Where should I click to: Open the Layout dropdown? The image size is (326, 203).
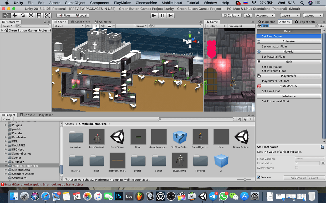313,15
